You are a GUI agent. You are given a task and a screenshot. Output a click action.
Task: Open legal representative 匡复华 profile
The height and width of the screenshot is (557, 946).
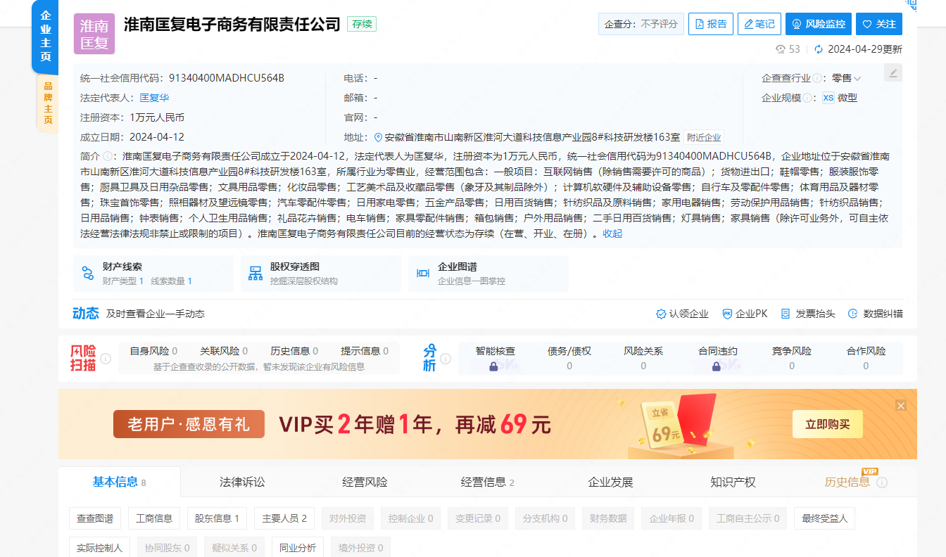pyautogui.click(x=153, y=98)
